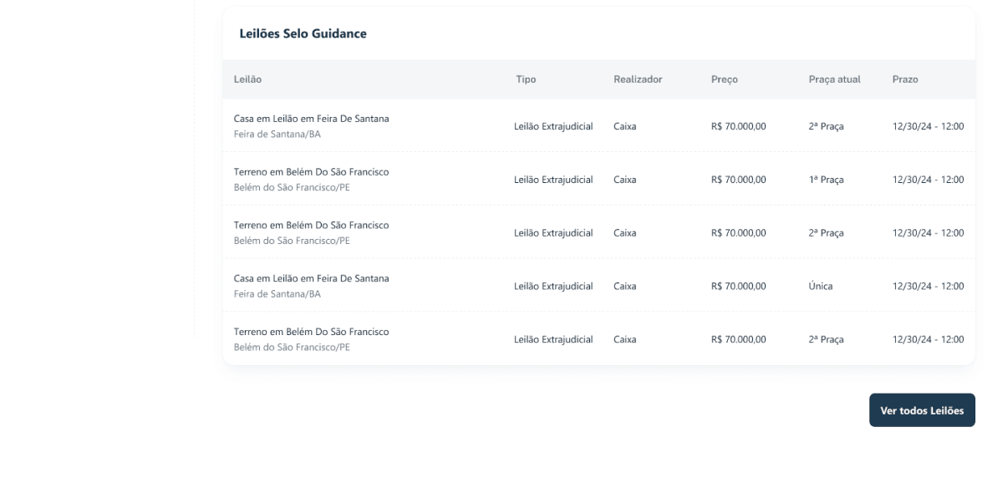This screenshot has width=1003, height=488.
Task: Click the last row's 12/30/24 - 12:00 deadline
Action: click(x=928, y=339)
